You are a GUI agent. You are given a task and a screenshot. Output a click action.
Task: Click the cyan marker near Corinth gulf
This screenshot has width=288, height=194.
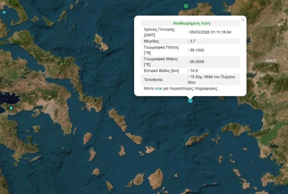tap(11, 108)
